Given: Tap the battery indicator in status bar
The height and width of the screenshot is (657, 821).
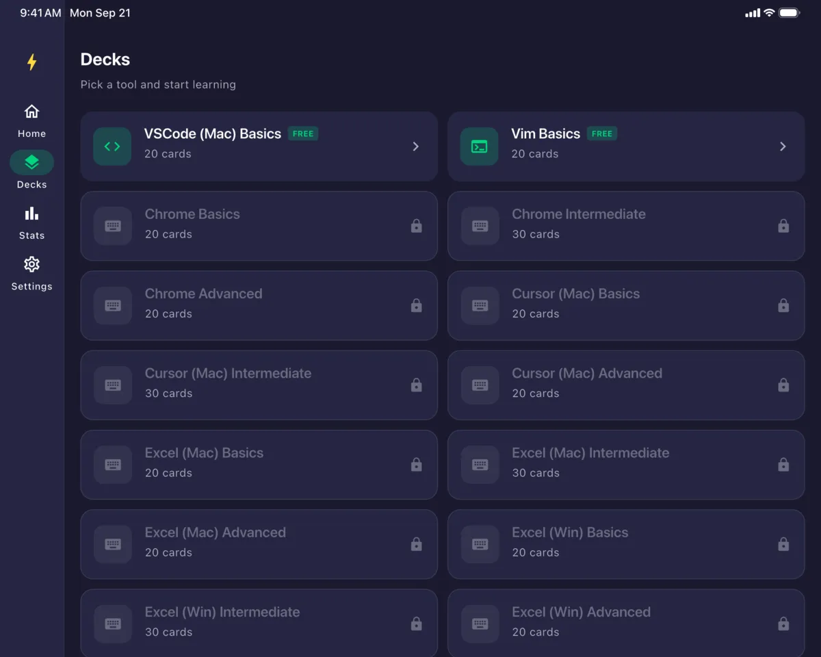Looking at the screenshot, I should click(x=790, y=13).
